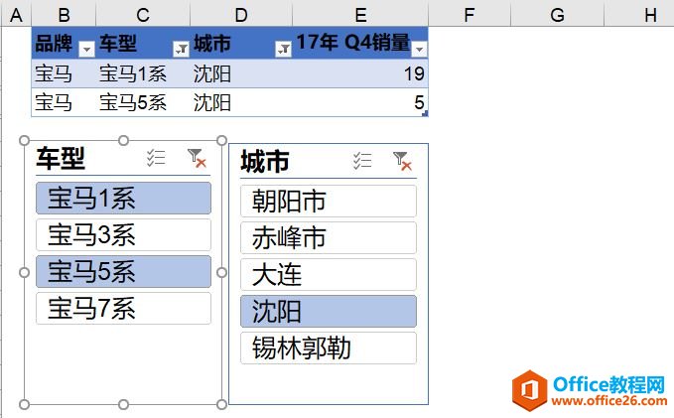Select 赤峰市 in 城市 slicer
This screenshot has height=418, width=674.
[x=329, y=238]
